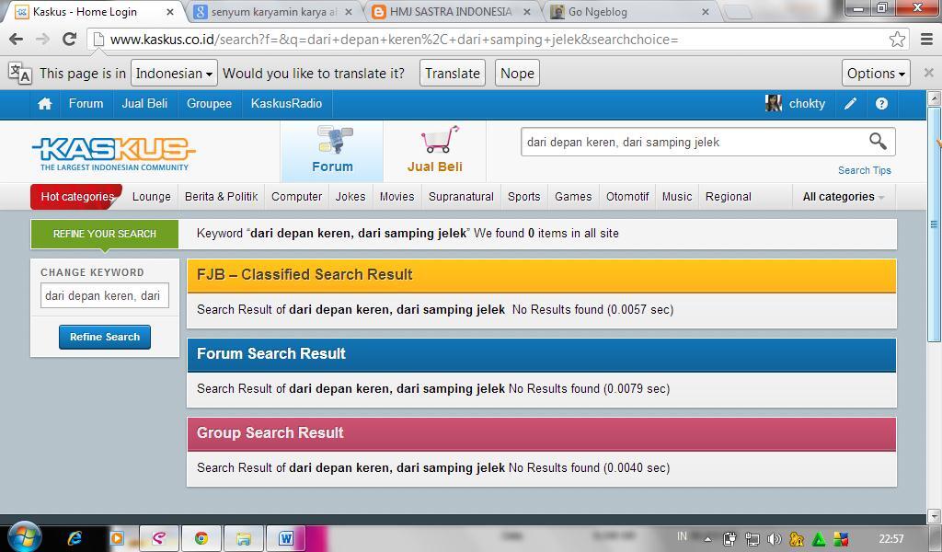Open KaskusRadio in the top bar
Image resolution: width=942 pixels, height=552 pixels.
(x=287, y=104)
